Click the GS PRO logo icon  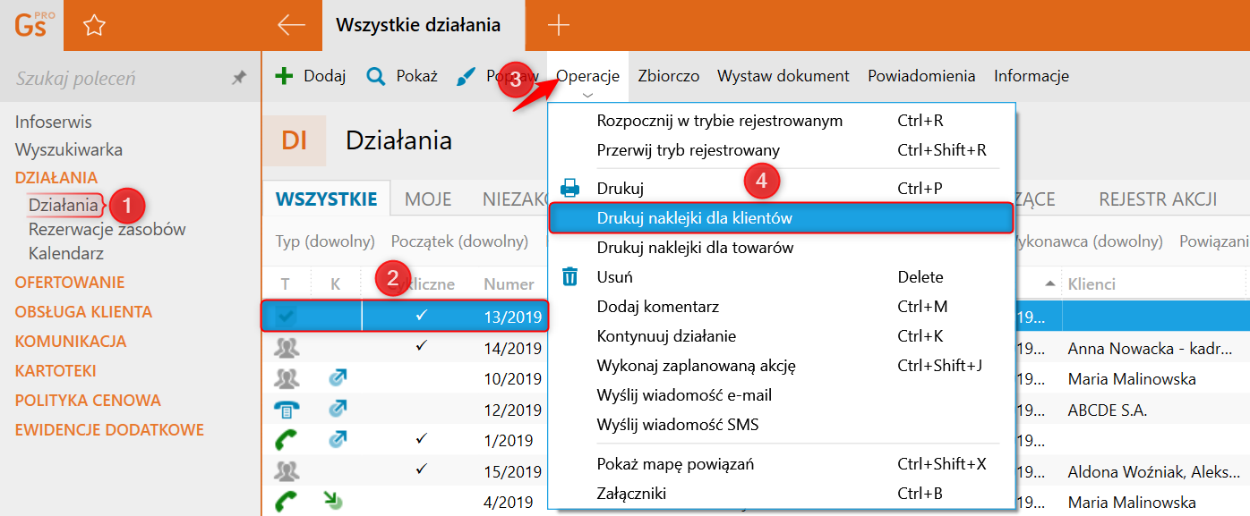(x=34, y=24)
